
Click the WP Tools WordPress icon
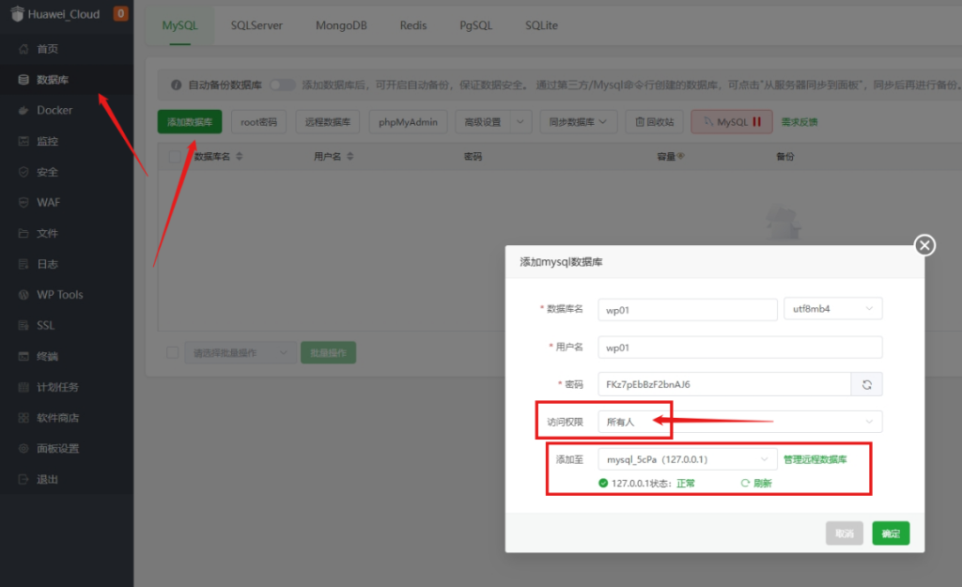23,294
